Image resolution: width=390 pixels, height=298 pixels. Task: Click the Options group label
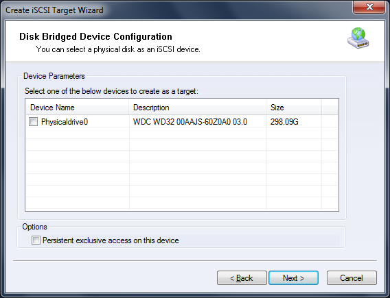point(34,227)
